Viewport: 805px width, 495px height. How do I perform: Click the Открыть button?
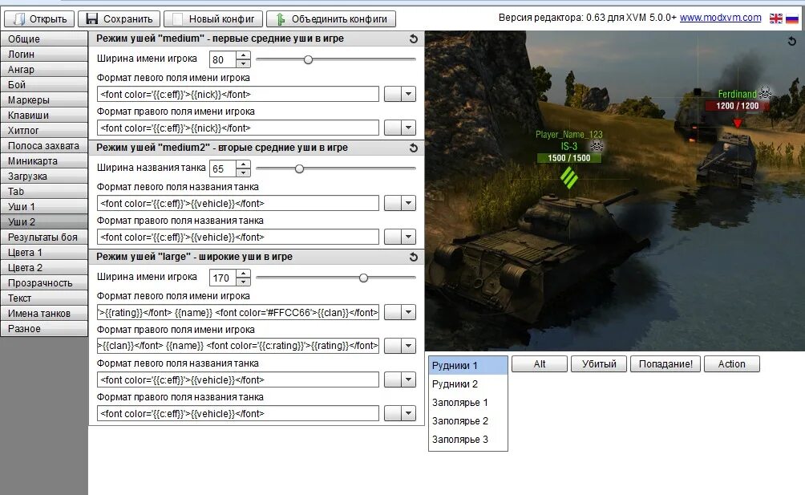pos(39,19)
